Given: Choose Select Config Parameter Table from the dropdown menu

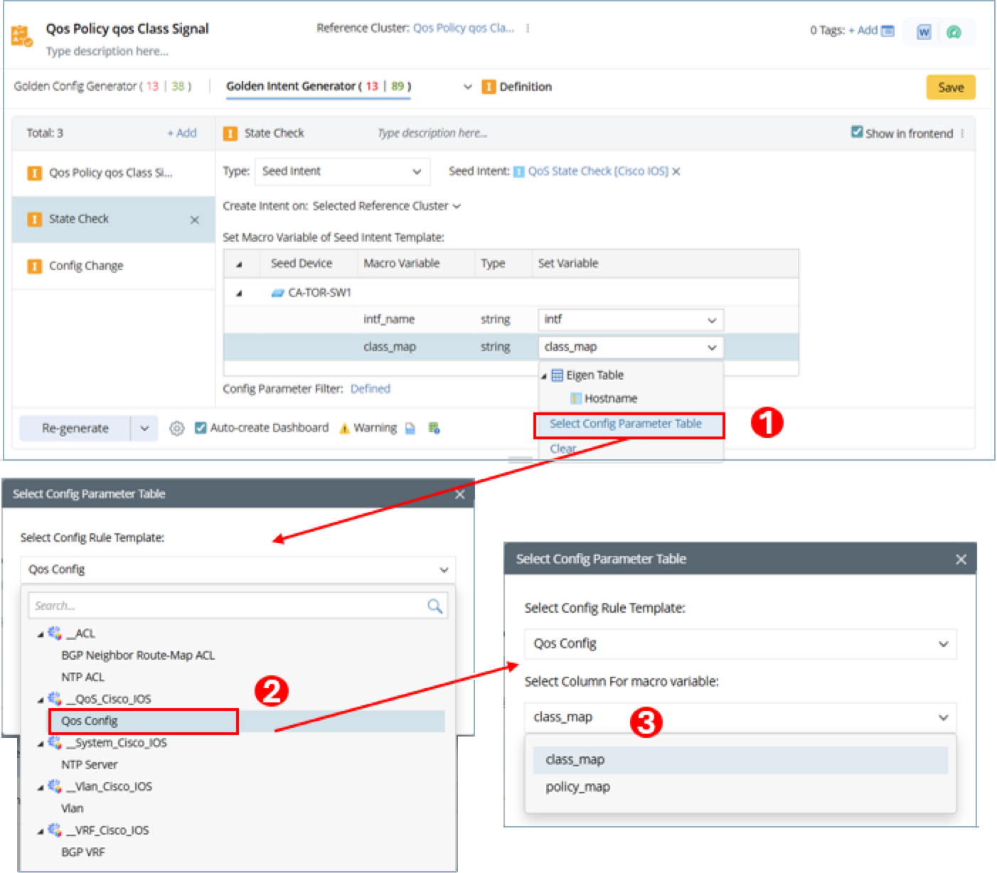Looking at the screenshot, I should [626, 424].
